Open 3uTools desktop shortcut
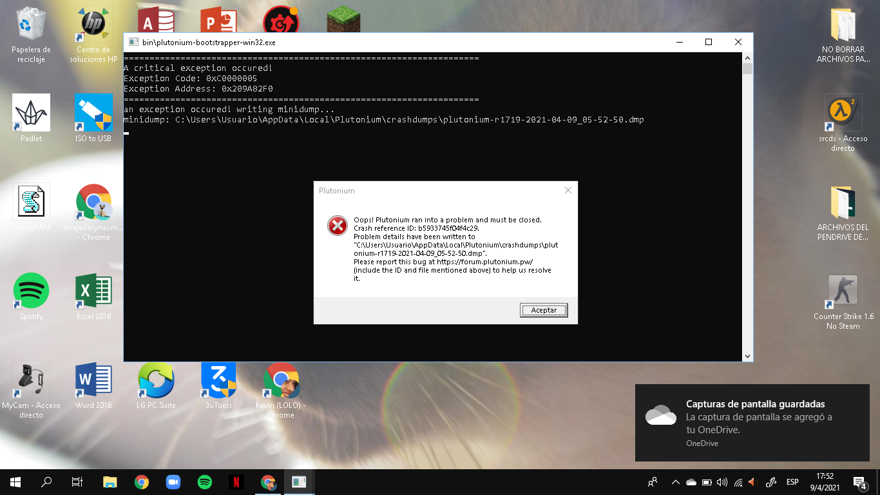Viewport: 880px width, 495px height. [x=218, y=385]
